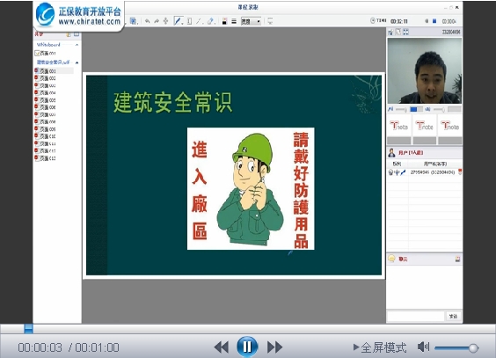Select document page 011
This screenshot has width=496, height=358.
coord(45,143)
